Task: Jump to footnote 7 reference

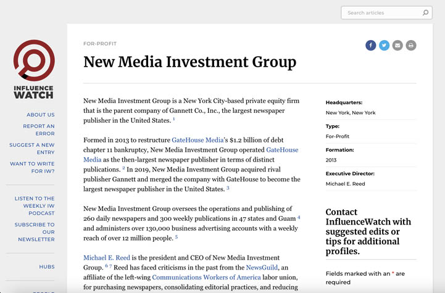Action: 110,266
